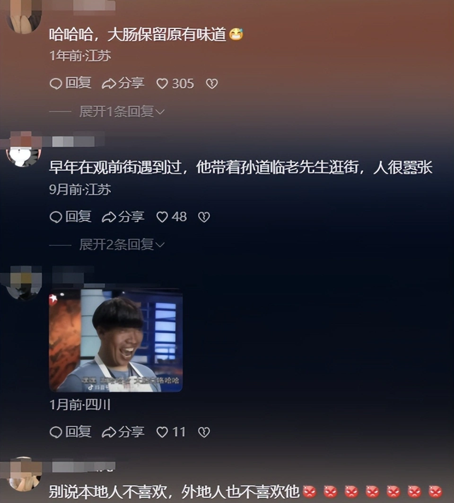Open the avatar of the 别说本地人不喜欢 commenter
The image size is (454, 503).
(x=24, y=474)
